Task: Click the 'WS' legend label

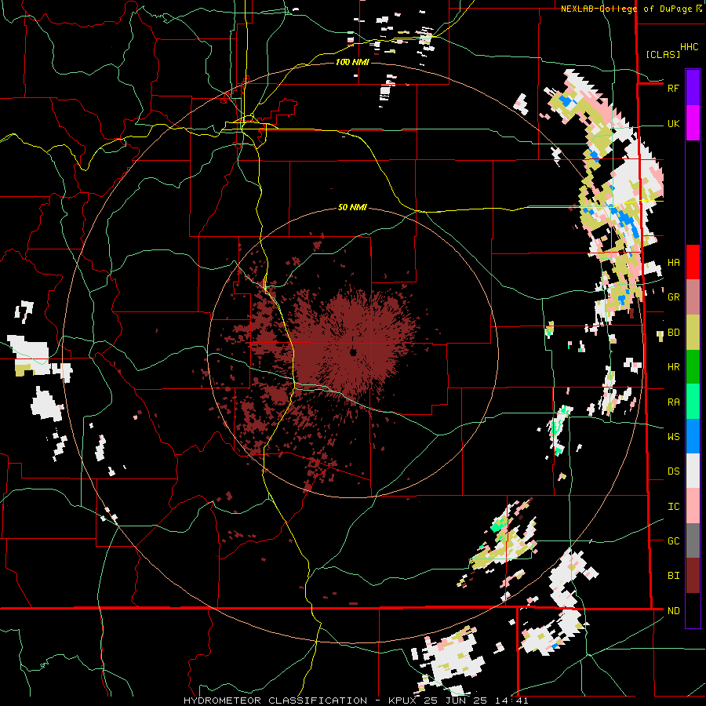Action: pos(673,437)
